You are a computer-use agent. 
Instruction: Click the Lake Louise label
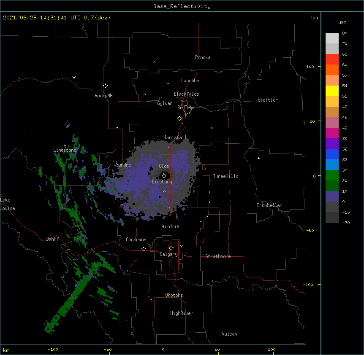[x=8, y=204]
